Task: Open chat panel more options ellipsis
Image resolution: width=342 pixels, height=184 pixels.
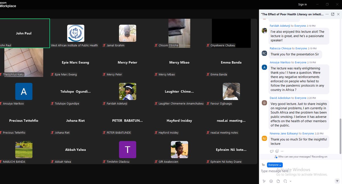Action: (x=327, y=14)
